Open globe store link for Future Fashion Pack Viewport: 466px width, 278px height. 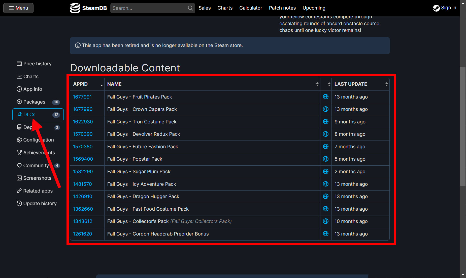point(326,147)
